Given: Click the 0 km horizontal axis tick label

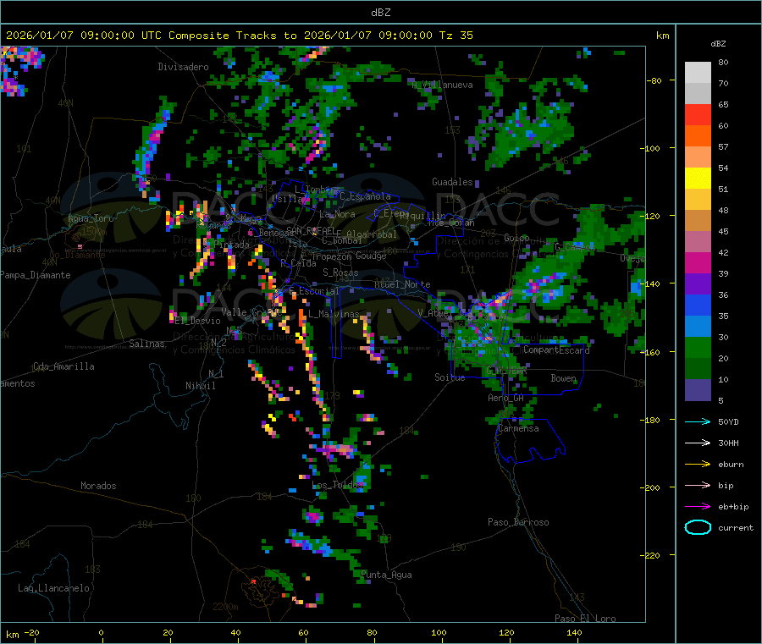Looking at the screenshot, I should point(101,633).
